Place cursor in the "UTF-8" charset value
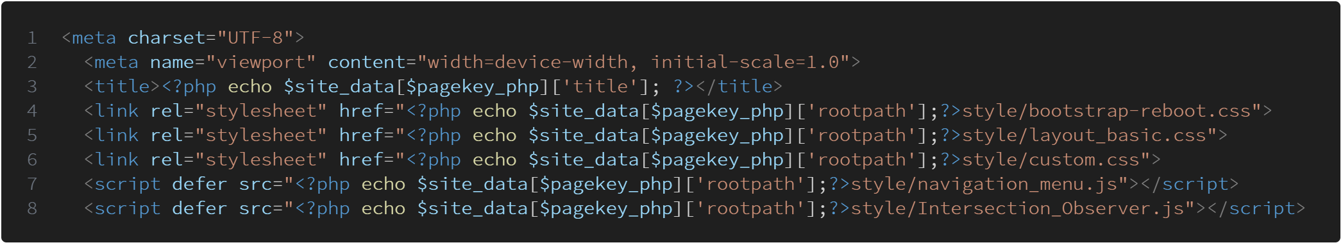 255,38
